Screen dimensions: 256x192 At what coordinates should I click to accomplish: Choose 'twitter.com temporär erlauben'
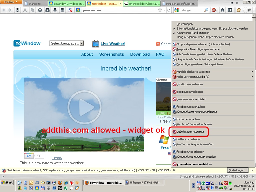[213, 144]
